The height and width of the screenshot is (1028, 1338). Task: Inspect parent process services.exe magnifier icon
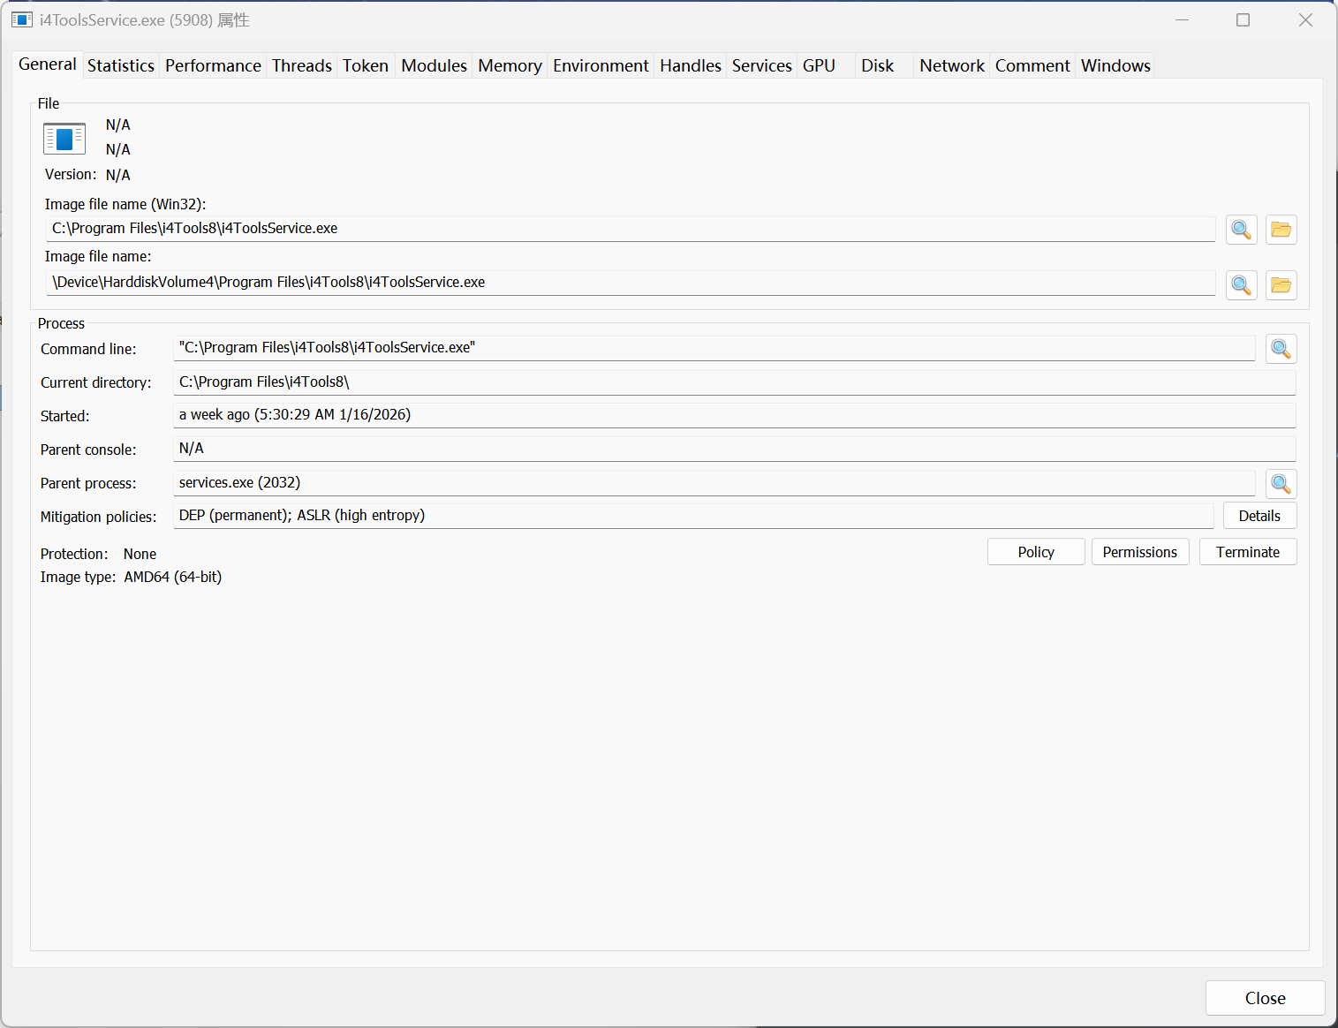point(1281,484)
